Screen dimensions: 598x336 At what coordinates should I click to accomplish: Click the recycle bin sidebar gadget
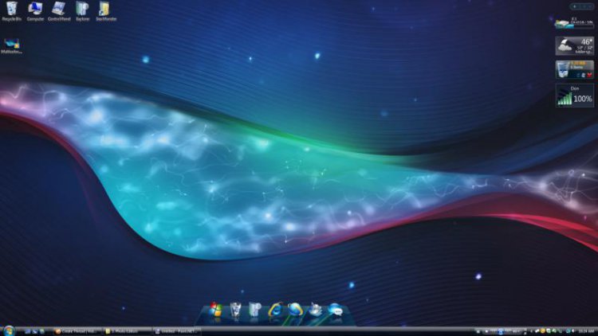(x=574, y=69)
